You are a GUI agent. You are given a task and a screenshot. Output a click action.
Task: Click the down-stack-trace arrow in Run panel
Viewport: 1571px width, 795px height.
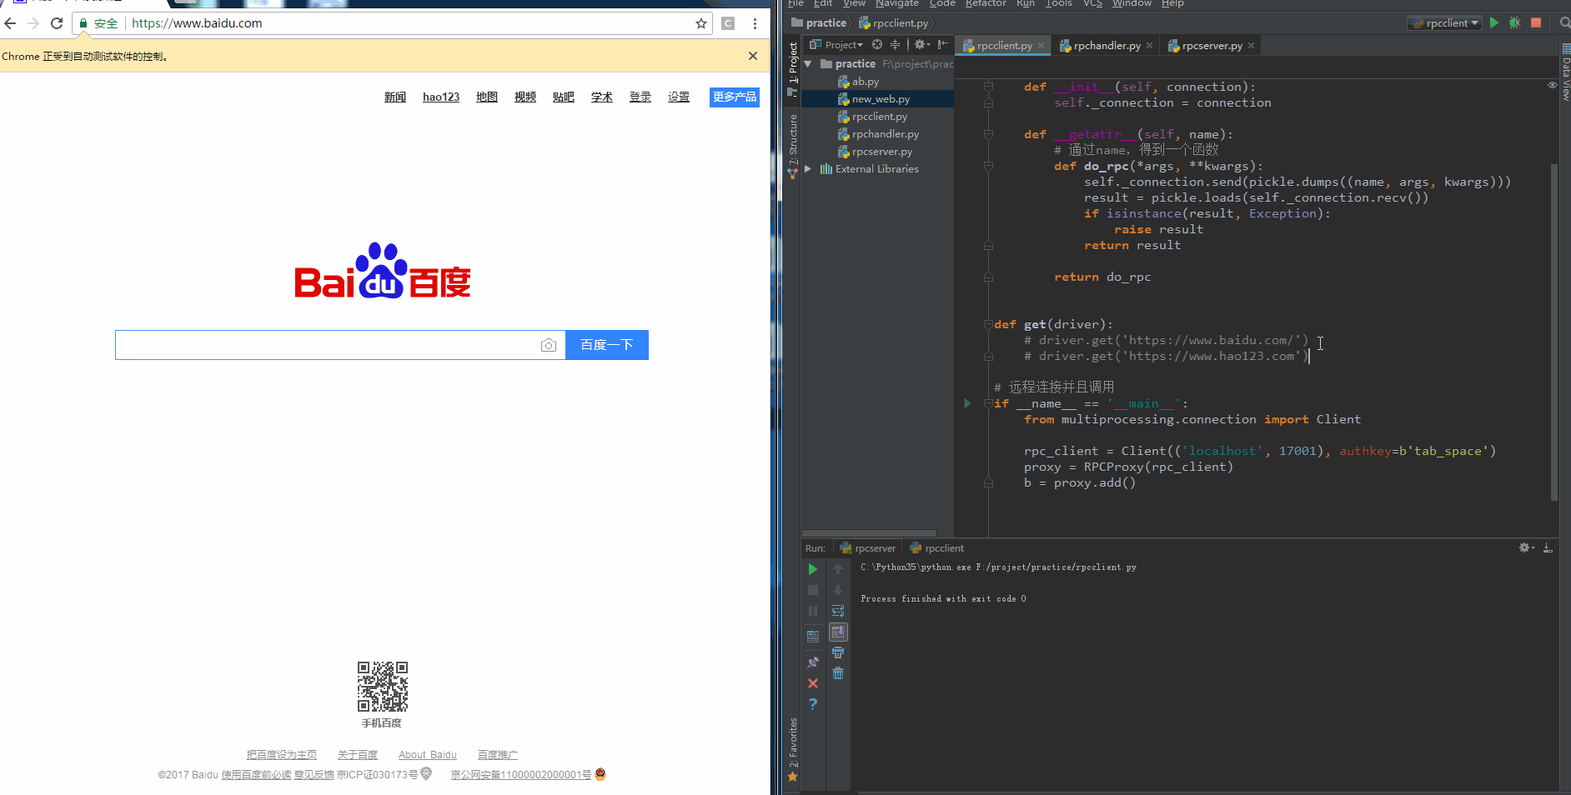[x=838, y=590]
